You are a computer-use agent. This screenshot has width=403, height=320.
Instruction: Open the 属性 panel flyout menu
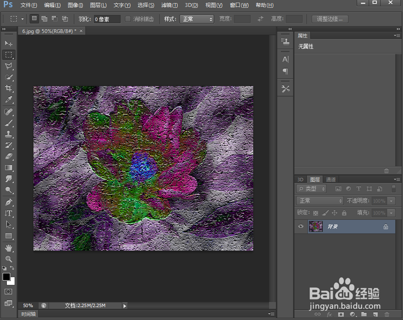click(x=397, y=36)
